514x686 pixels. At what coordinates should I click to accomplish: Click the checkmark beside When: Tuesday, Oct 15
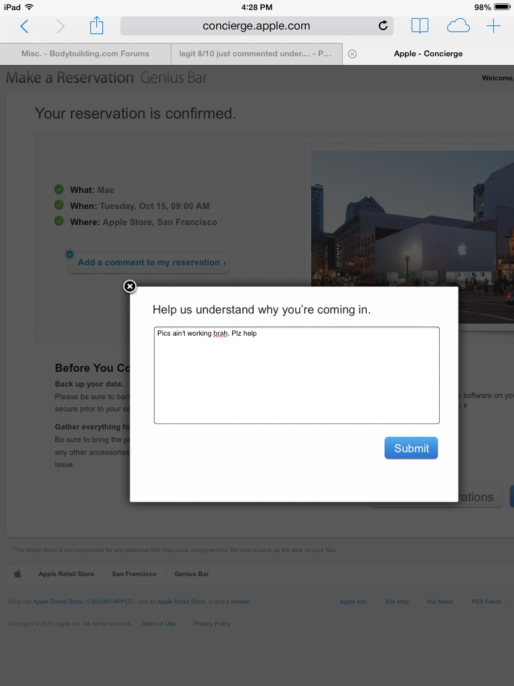pyautogui.click(x=59, y=205)
